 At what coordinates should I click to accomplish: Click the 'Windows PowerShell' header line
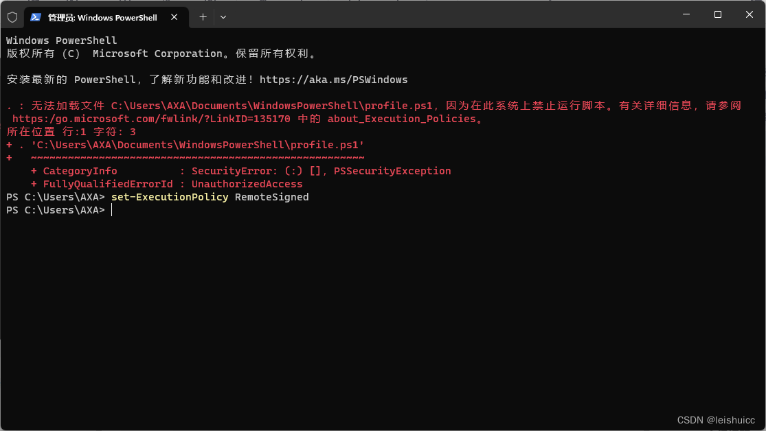coord(62,40)
